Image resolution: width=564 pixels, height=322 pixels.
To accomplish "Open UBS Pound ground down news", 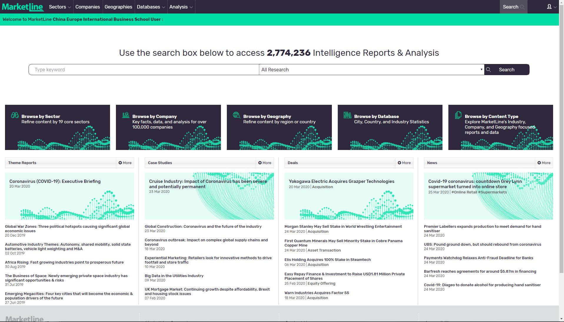I will [x=483, y=245].
